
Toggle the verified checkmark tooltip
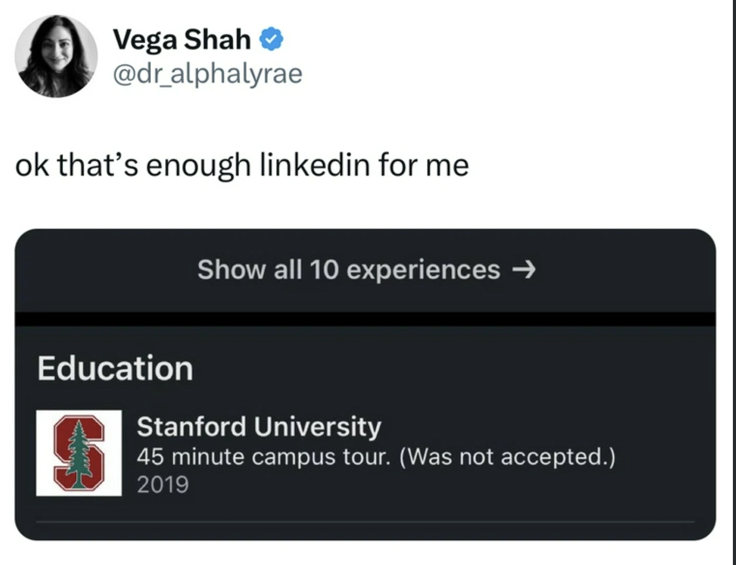[273, 38]
